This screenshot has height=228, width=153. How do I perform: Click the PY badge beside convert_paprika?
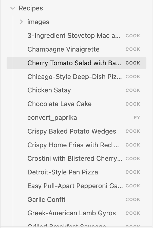pyautogui.click(x=137, y=118)
